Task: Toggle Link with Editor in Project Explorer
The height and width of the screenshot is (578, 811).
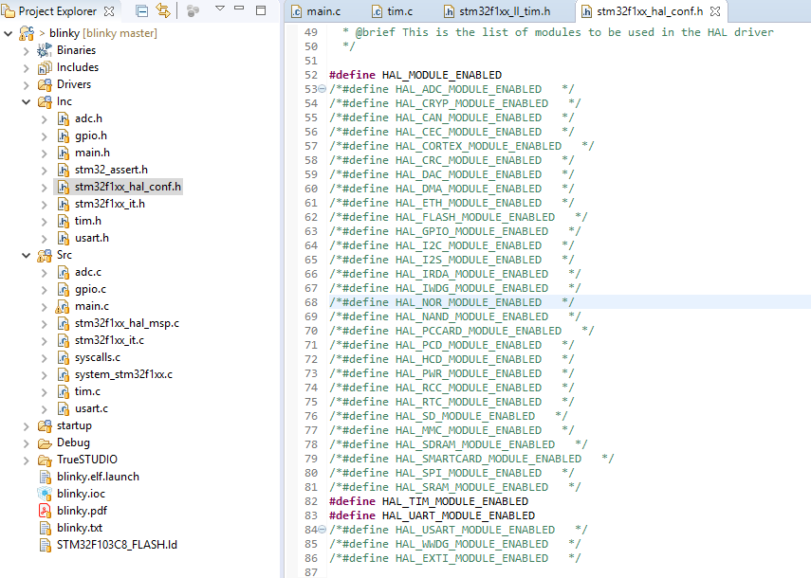Action: 162,11
